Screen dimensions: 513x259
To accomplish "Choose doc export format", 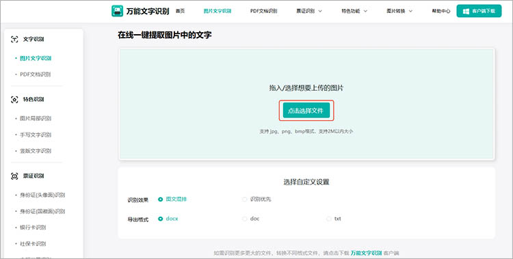I will click(x=250, y=219).
